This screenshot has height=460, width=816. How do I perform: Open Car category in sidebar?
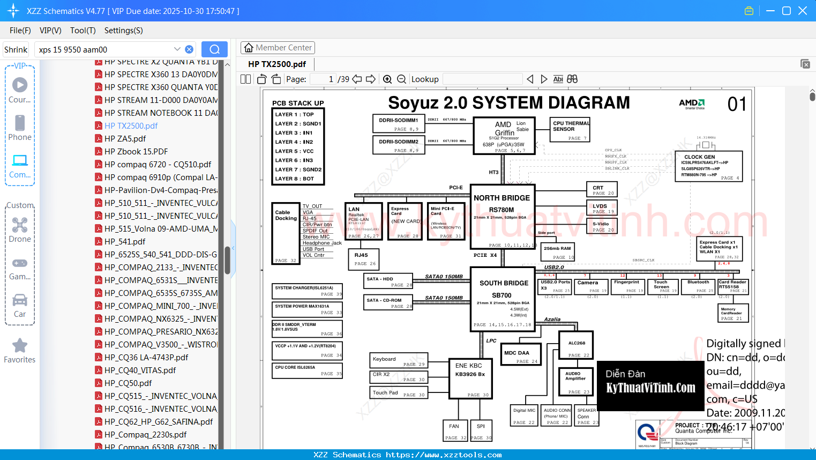click(x=20, y=306)
